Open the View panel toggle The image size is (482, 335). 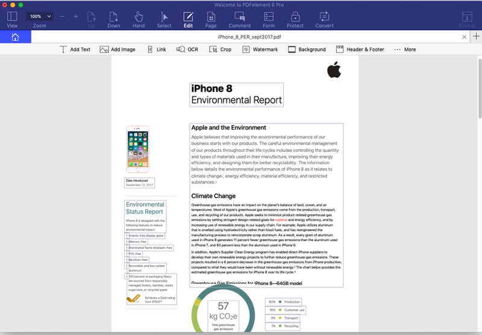12,20
